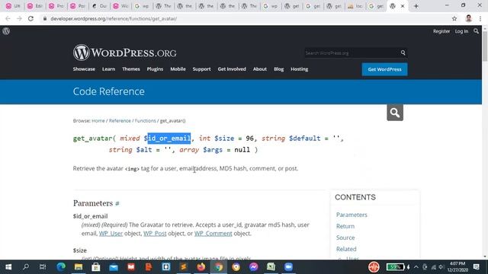This screenshot has width=488, height=274.
Task: Close the active get_avatar tab
Action: pos(403,6)
